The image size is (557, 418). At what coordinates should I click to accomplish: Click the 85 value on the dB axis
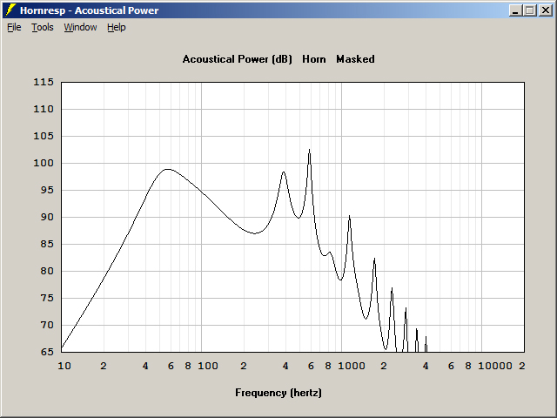(x=47, y=244)
